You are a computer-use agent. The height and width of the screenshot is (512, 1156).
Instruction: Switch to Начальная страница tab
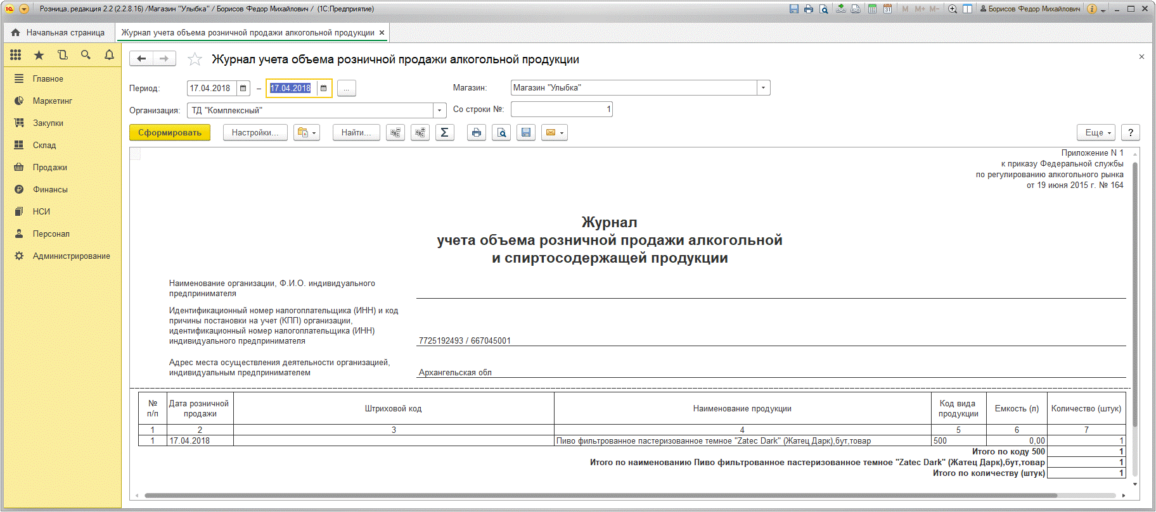click(x=59, y=32)
